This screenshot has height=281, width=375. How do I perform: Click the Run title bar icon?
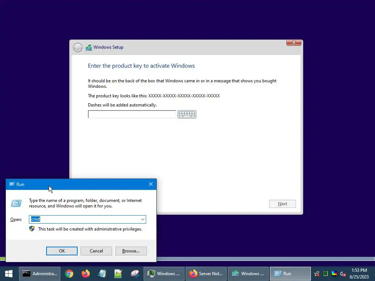pyautogui.click(x=12, y=184)
